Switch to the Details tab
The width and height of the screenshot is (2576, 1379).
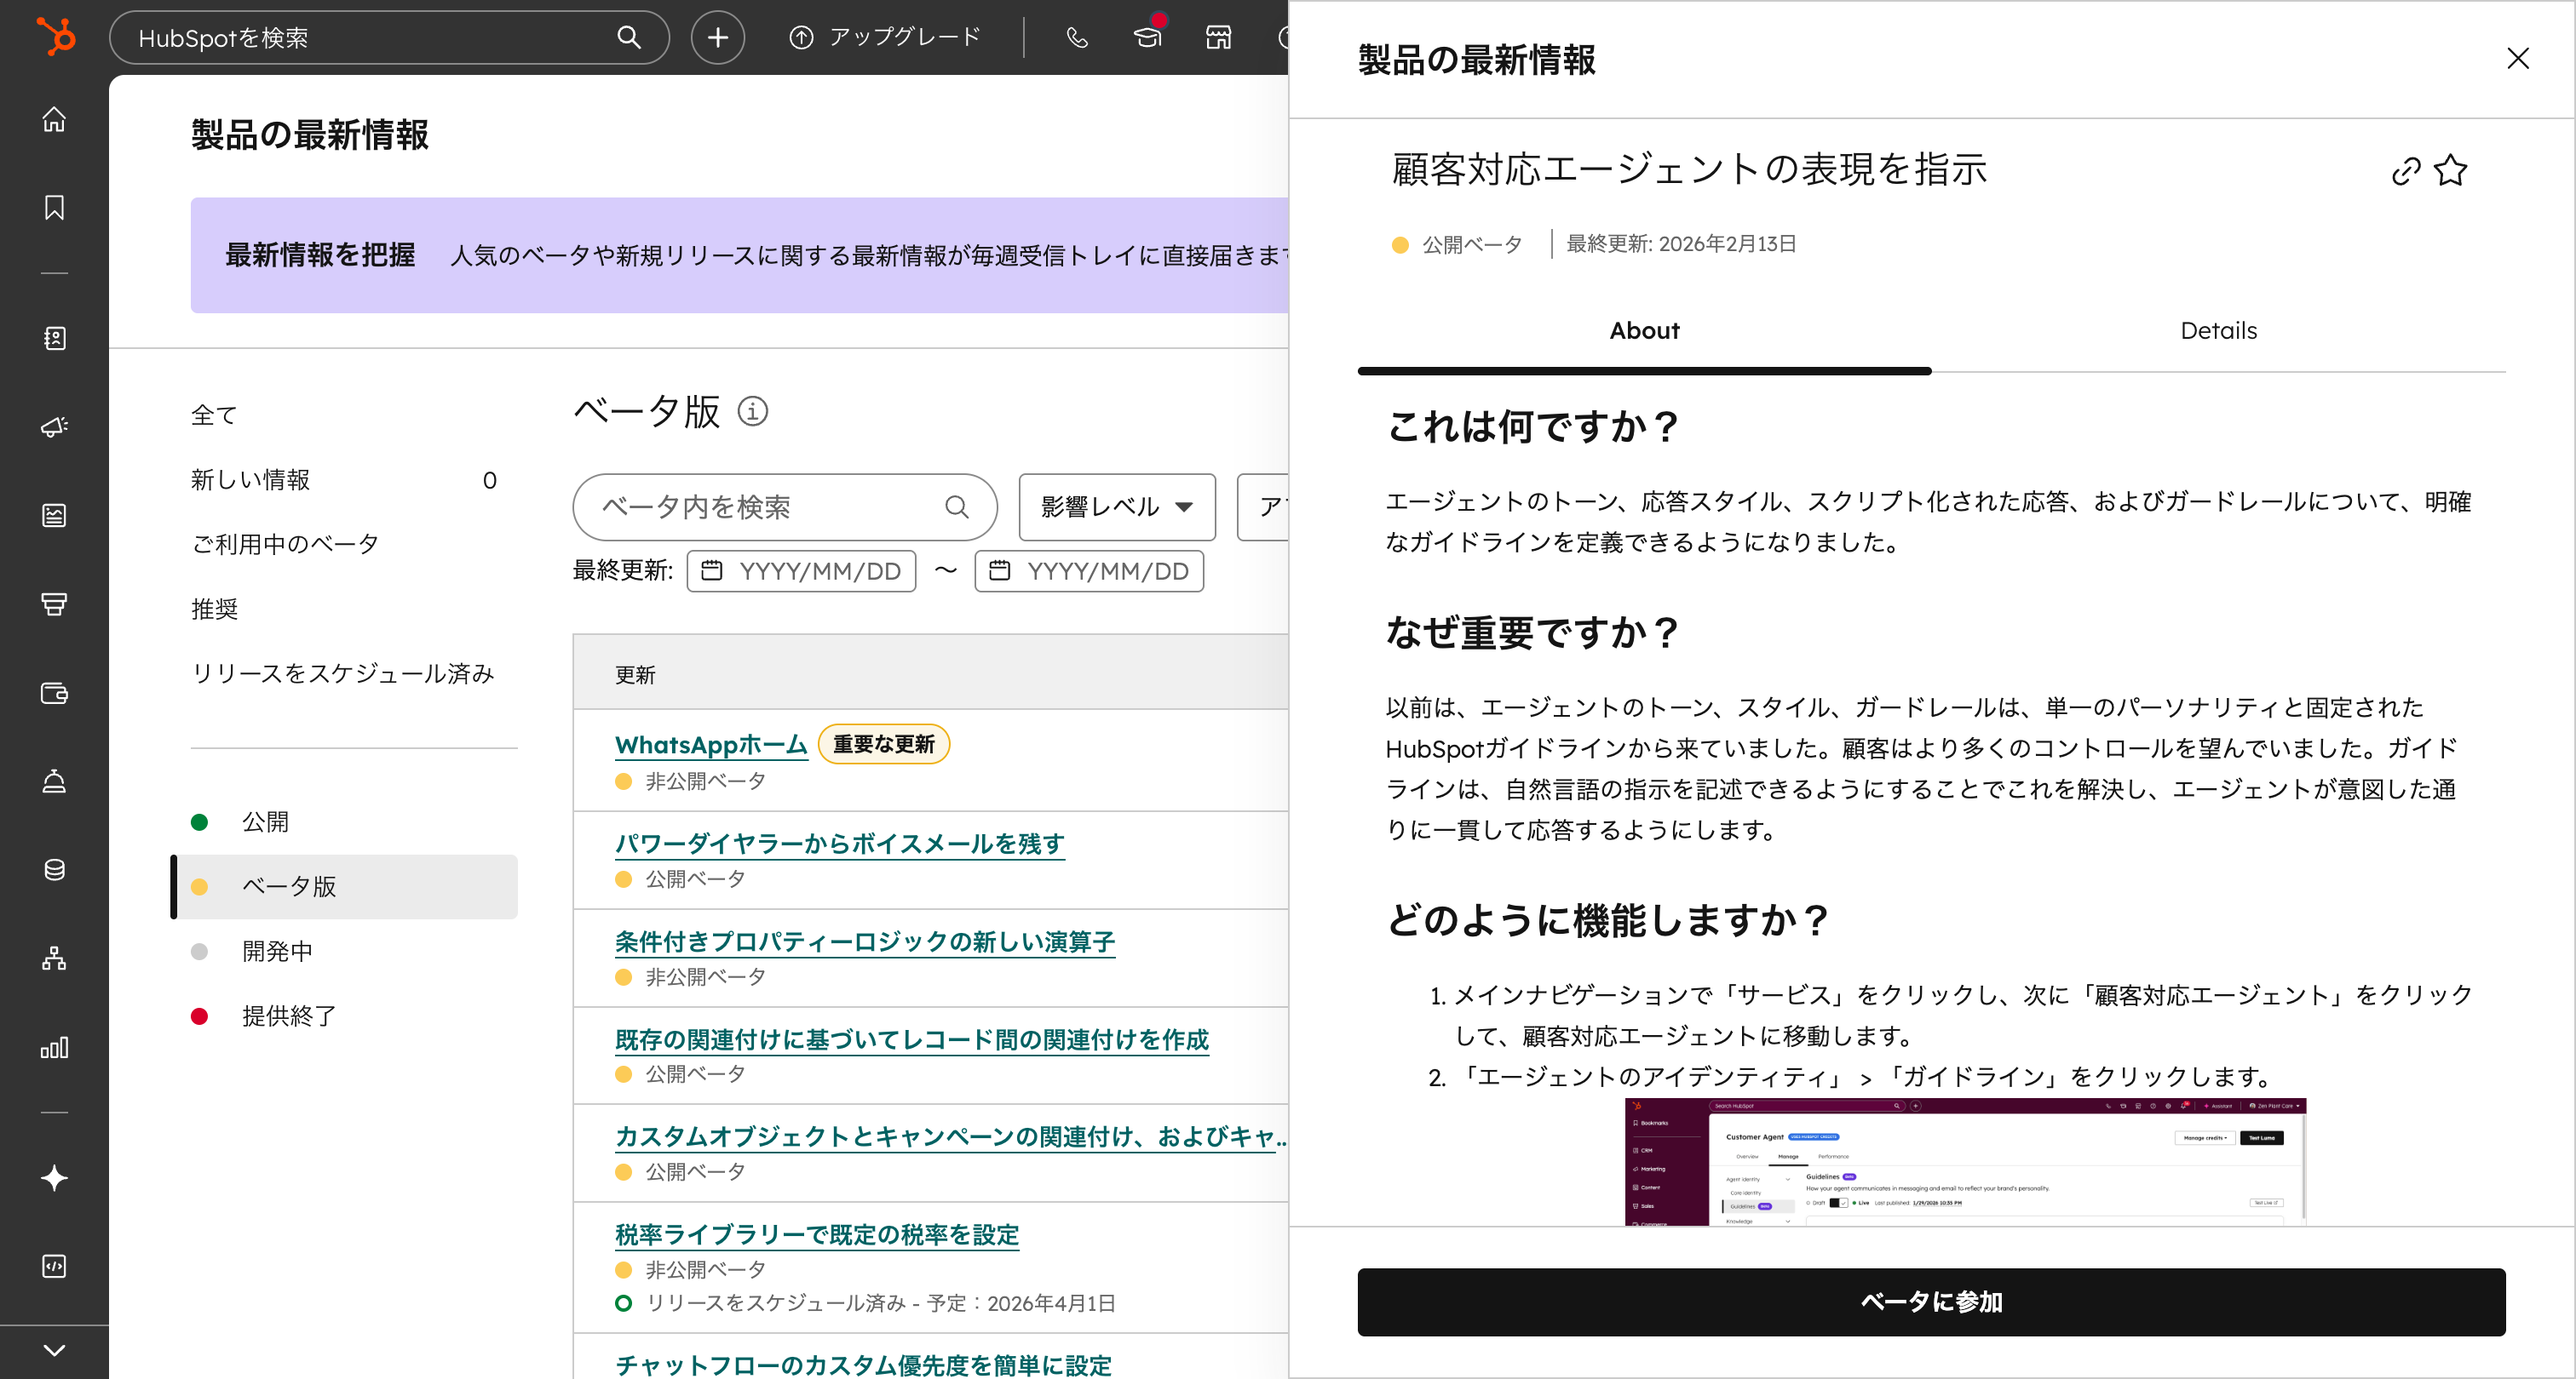click(2218, 331)
